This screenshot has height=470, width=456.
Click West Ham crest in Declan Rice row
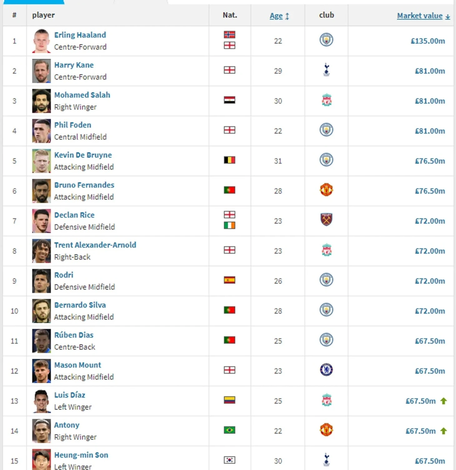click(326, 220)
